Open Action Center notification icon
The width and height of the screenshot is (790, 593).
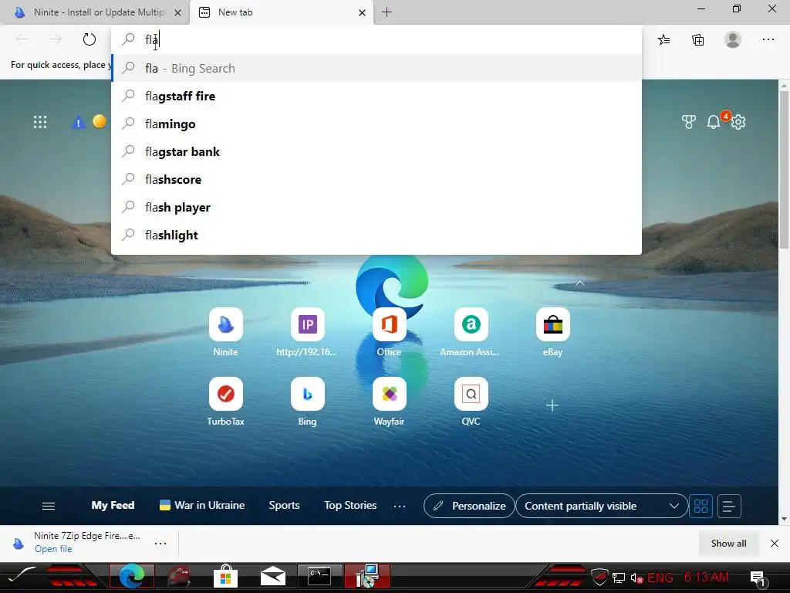coord(758,578)
